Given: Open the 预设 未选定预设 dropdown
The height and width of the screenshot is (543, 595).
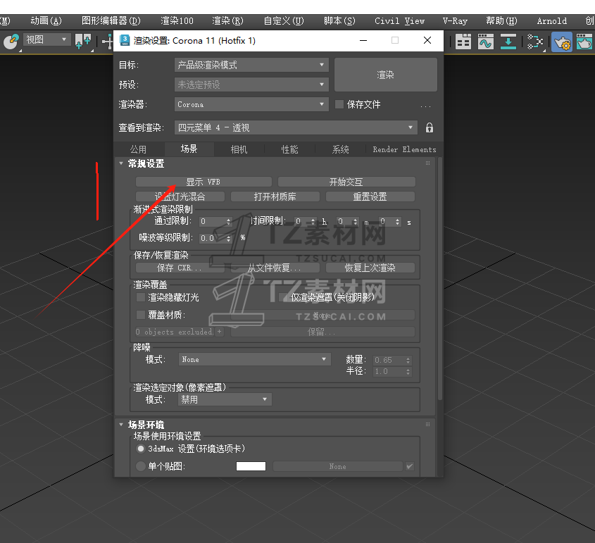Looking at the screenshot, I should (x=251, y=85).
